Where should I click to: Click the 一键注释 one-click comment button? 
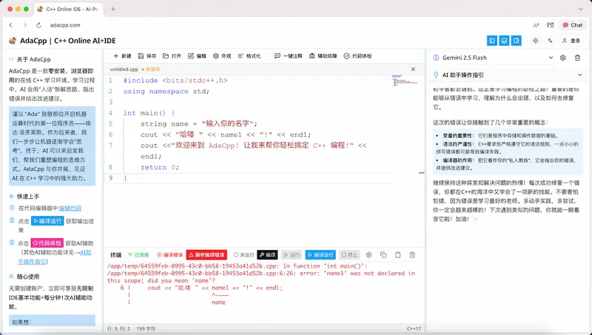point(288,56)
